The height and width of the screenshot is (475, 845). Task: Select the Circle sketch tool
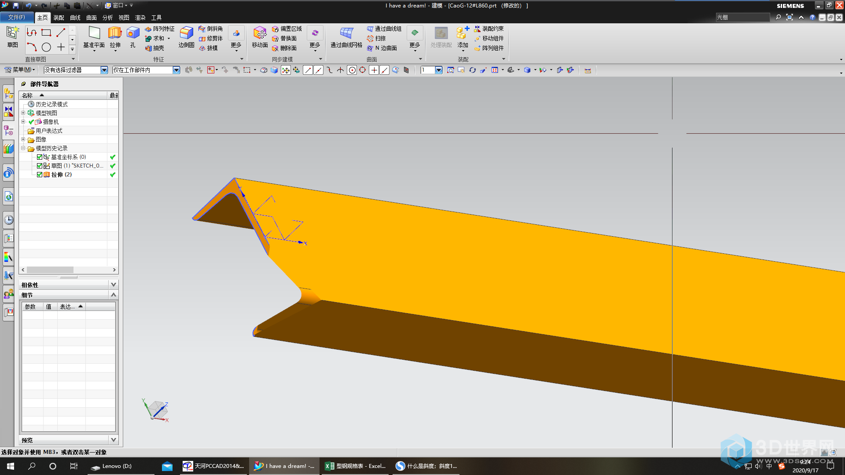coord(46,47)
